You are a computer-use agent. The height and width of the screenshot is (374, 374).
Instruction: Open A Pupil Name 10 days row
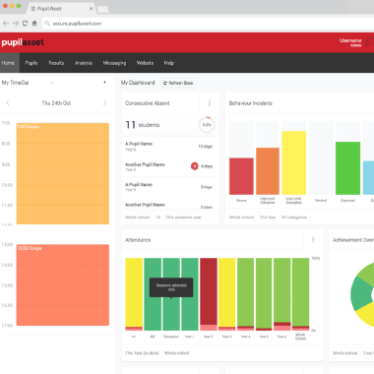(x=170, y=147)
